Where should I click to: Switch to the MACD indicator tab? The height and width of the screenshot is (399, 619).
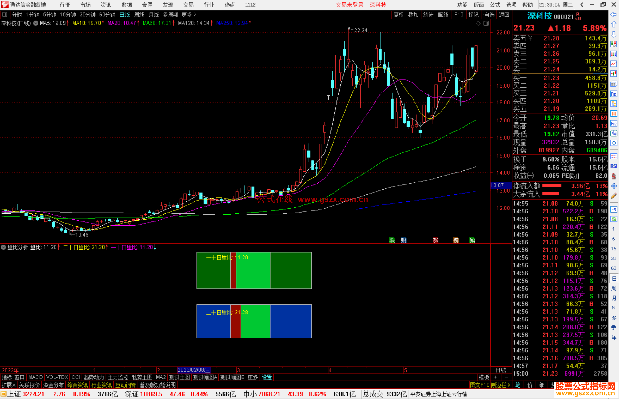35,377
